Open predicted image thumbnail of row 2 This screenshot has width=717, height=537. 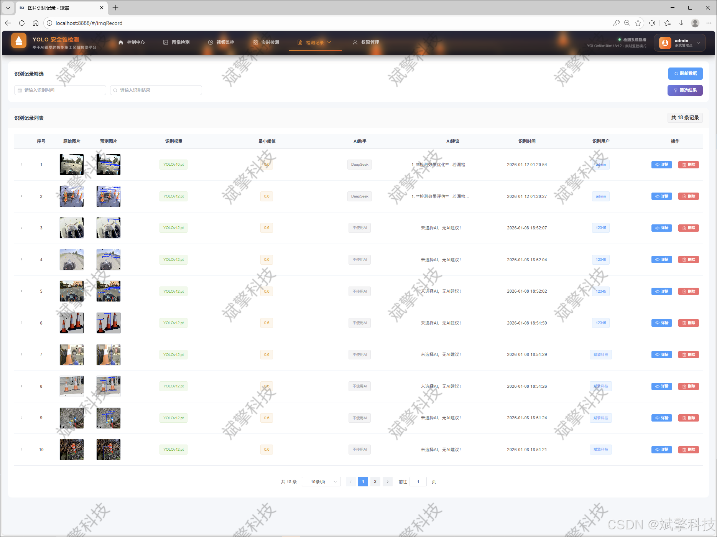tap(109, 196)
